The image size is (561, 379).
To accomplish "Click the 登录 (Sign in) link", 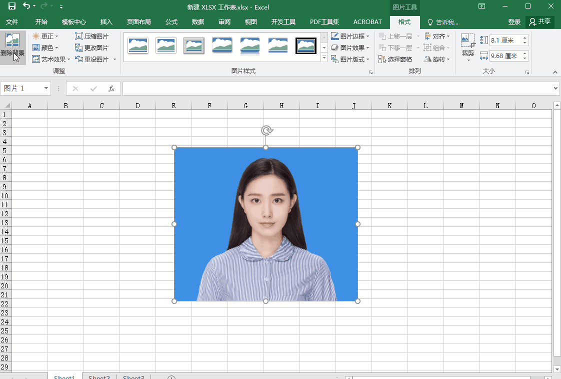I will tap(514, 22).
